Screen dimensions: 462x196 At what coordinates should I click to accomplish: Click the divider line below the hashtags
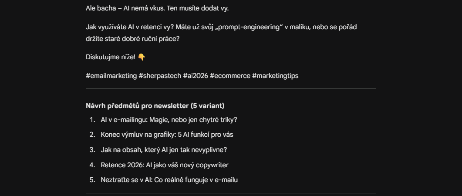pos(230,89)
